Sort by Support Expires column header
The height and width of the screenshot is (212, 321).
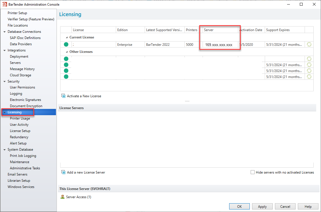coord(285,30)
